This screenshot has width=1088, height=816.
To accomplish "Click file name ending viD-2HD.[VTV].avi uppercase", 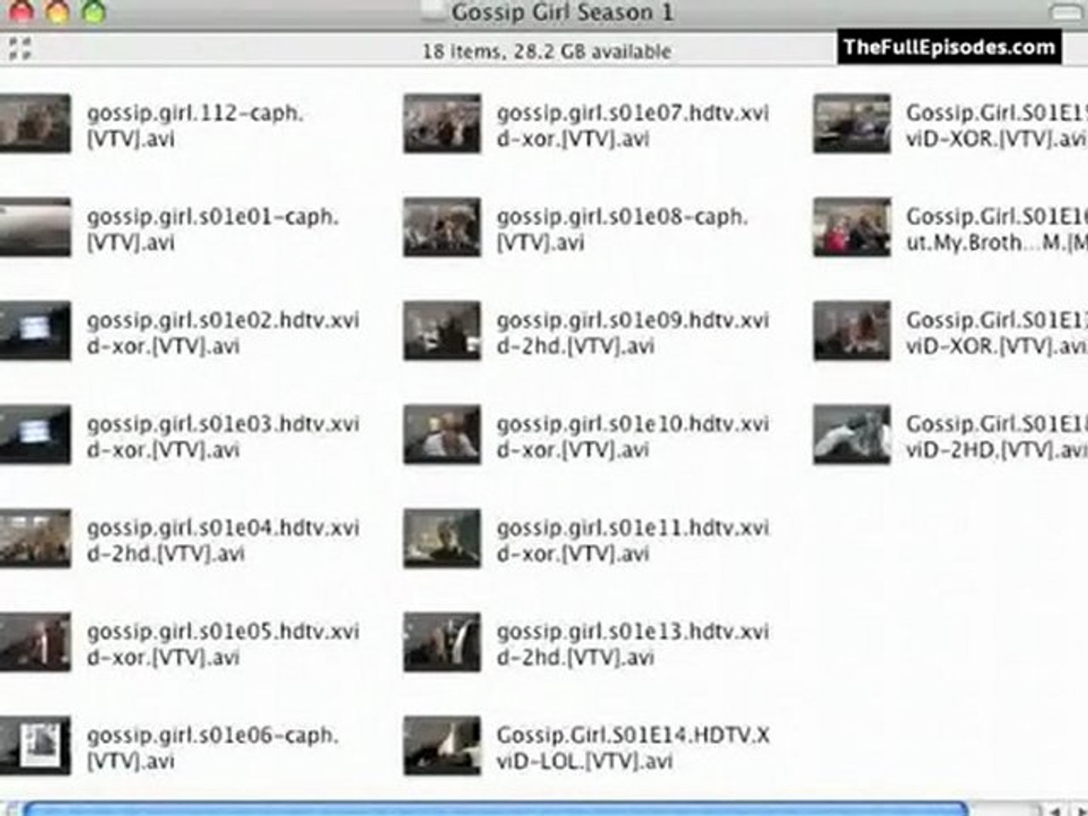I will pyautogui.click(x=997, y=437).
